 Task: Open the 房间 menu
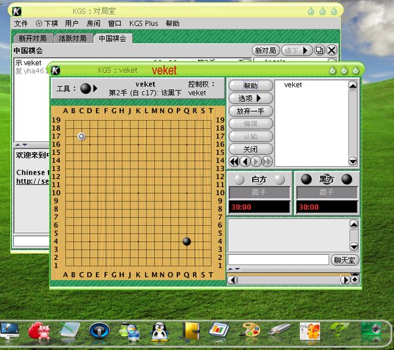tap(93, 24)
